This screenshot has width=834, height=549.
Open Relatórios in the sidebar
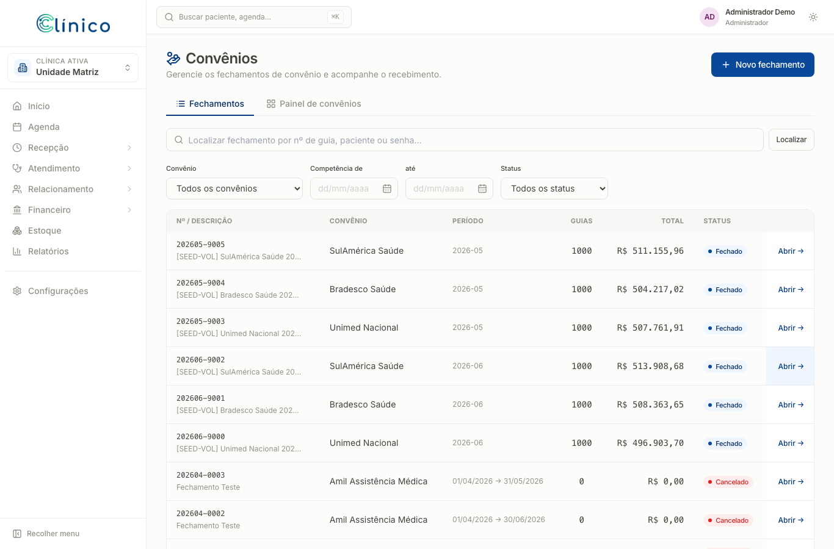coord(73,251)
